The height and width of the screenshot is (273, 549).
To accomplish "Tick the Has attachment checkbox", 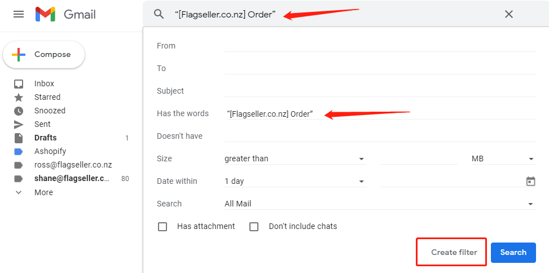I will pyautogui.click(x=162, y=227).
